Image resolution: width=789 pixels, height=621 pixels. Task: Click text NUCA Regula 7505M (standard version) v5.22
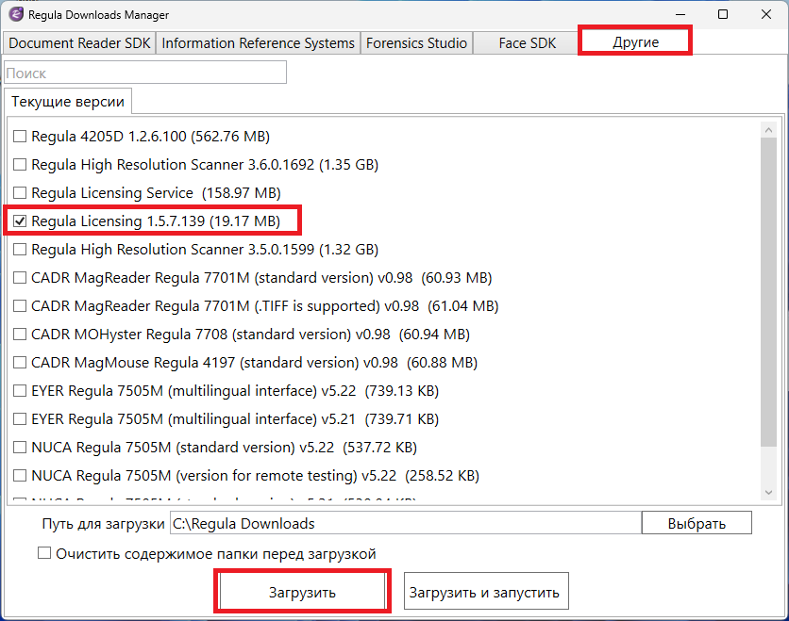pyautogui.click(x=183, y=448)
